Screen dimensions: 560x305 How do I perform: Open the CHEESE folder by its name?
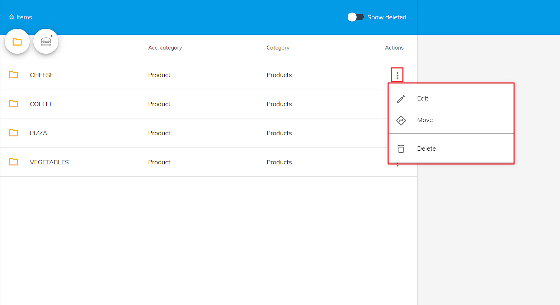pos(42,75)
